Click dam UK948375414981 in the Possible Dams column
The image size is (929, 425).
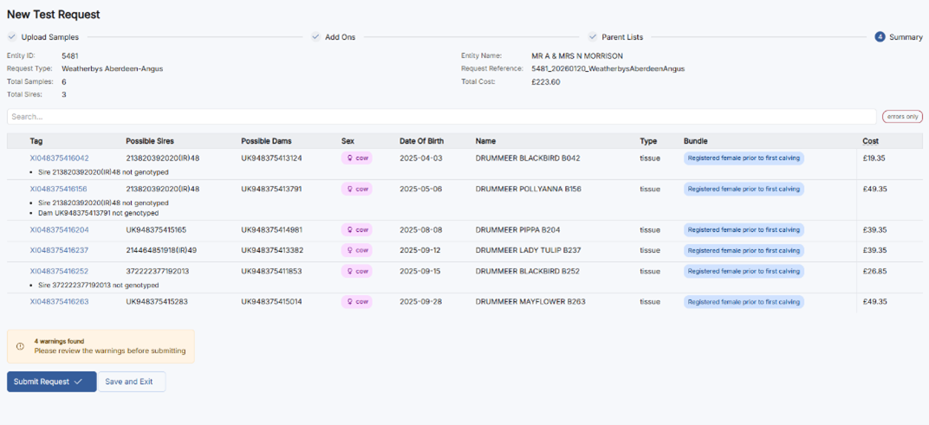click(272, 229)
